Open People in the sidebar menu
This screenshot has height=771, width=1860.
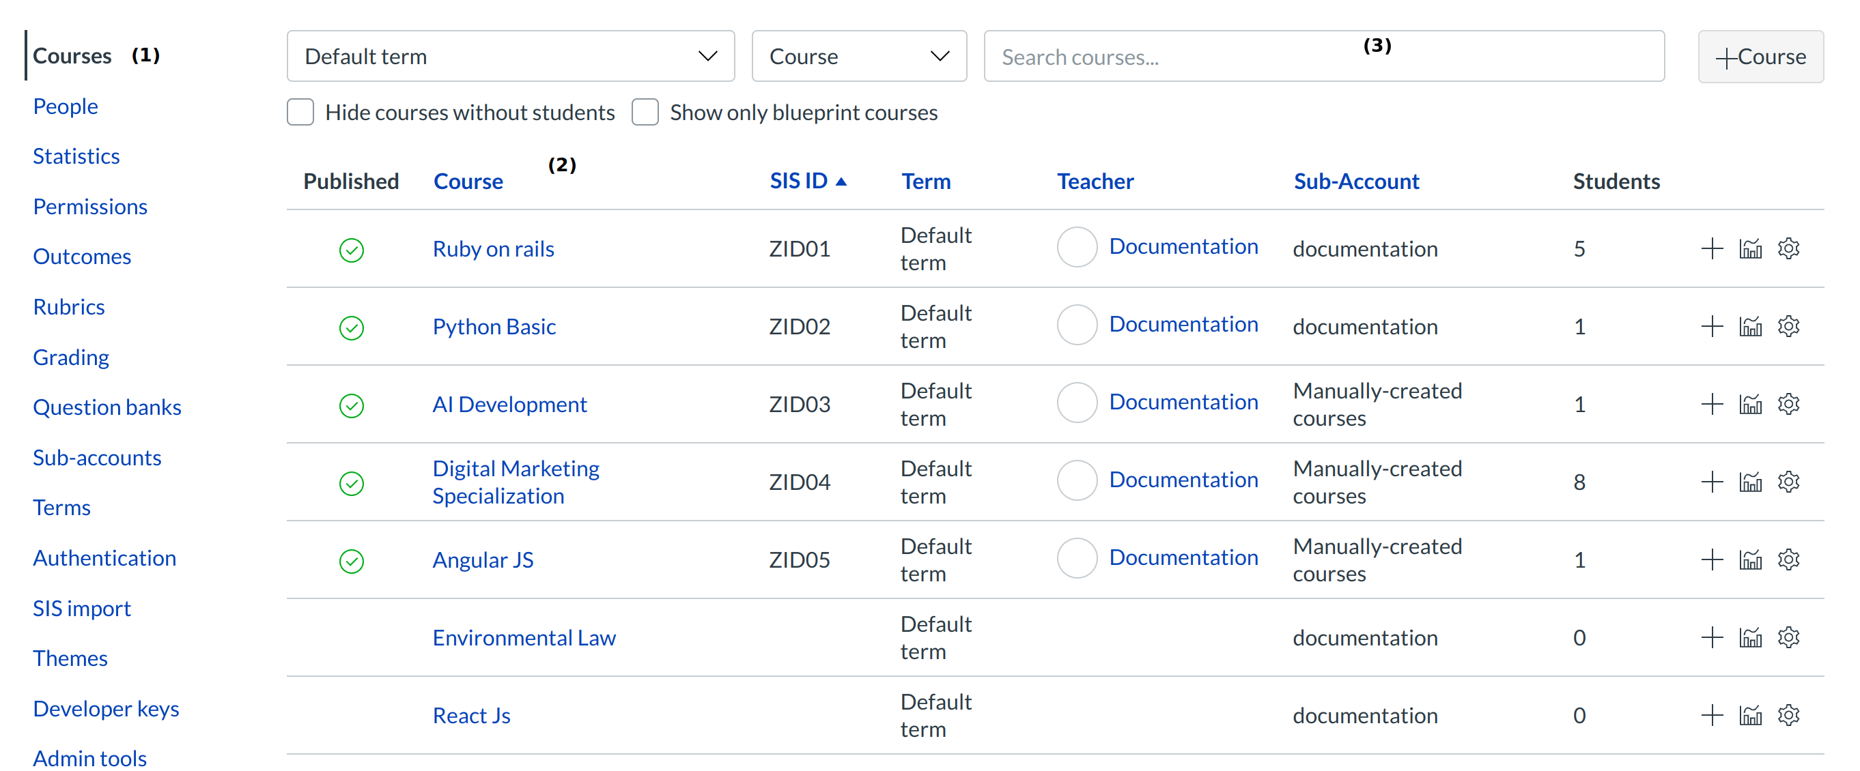65,106
